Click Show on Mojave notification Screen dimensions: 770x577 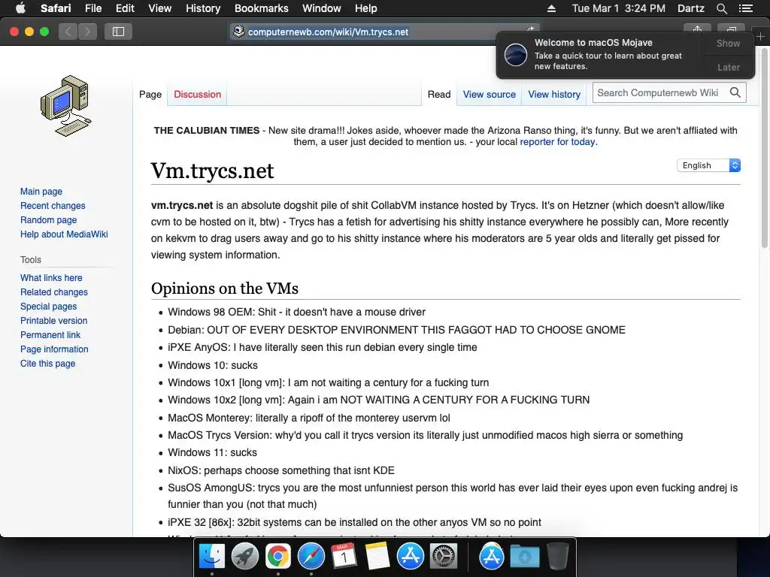pos(728,43)
